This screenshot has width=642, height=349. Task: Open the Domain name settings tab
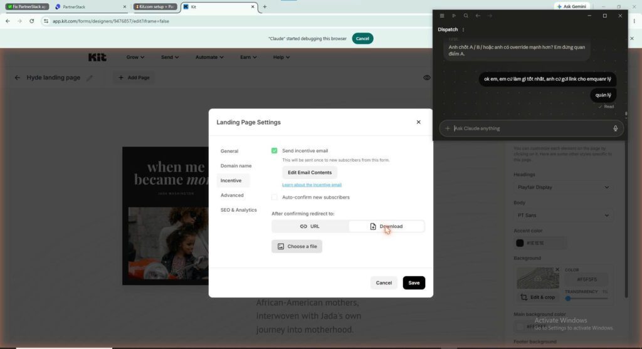236,165
